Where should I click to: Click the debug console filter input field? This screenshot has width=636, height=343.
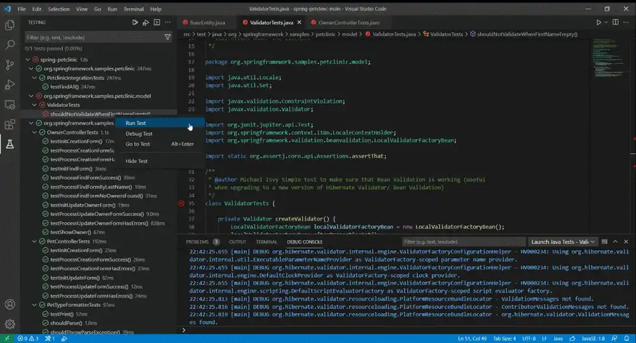coord(463,242)
